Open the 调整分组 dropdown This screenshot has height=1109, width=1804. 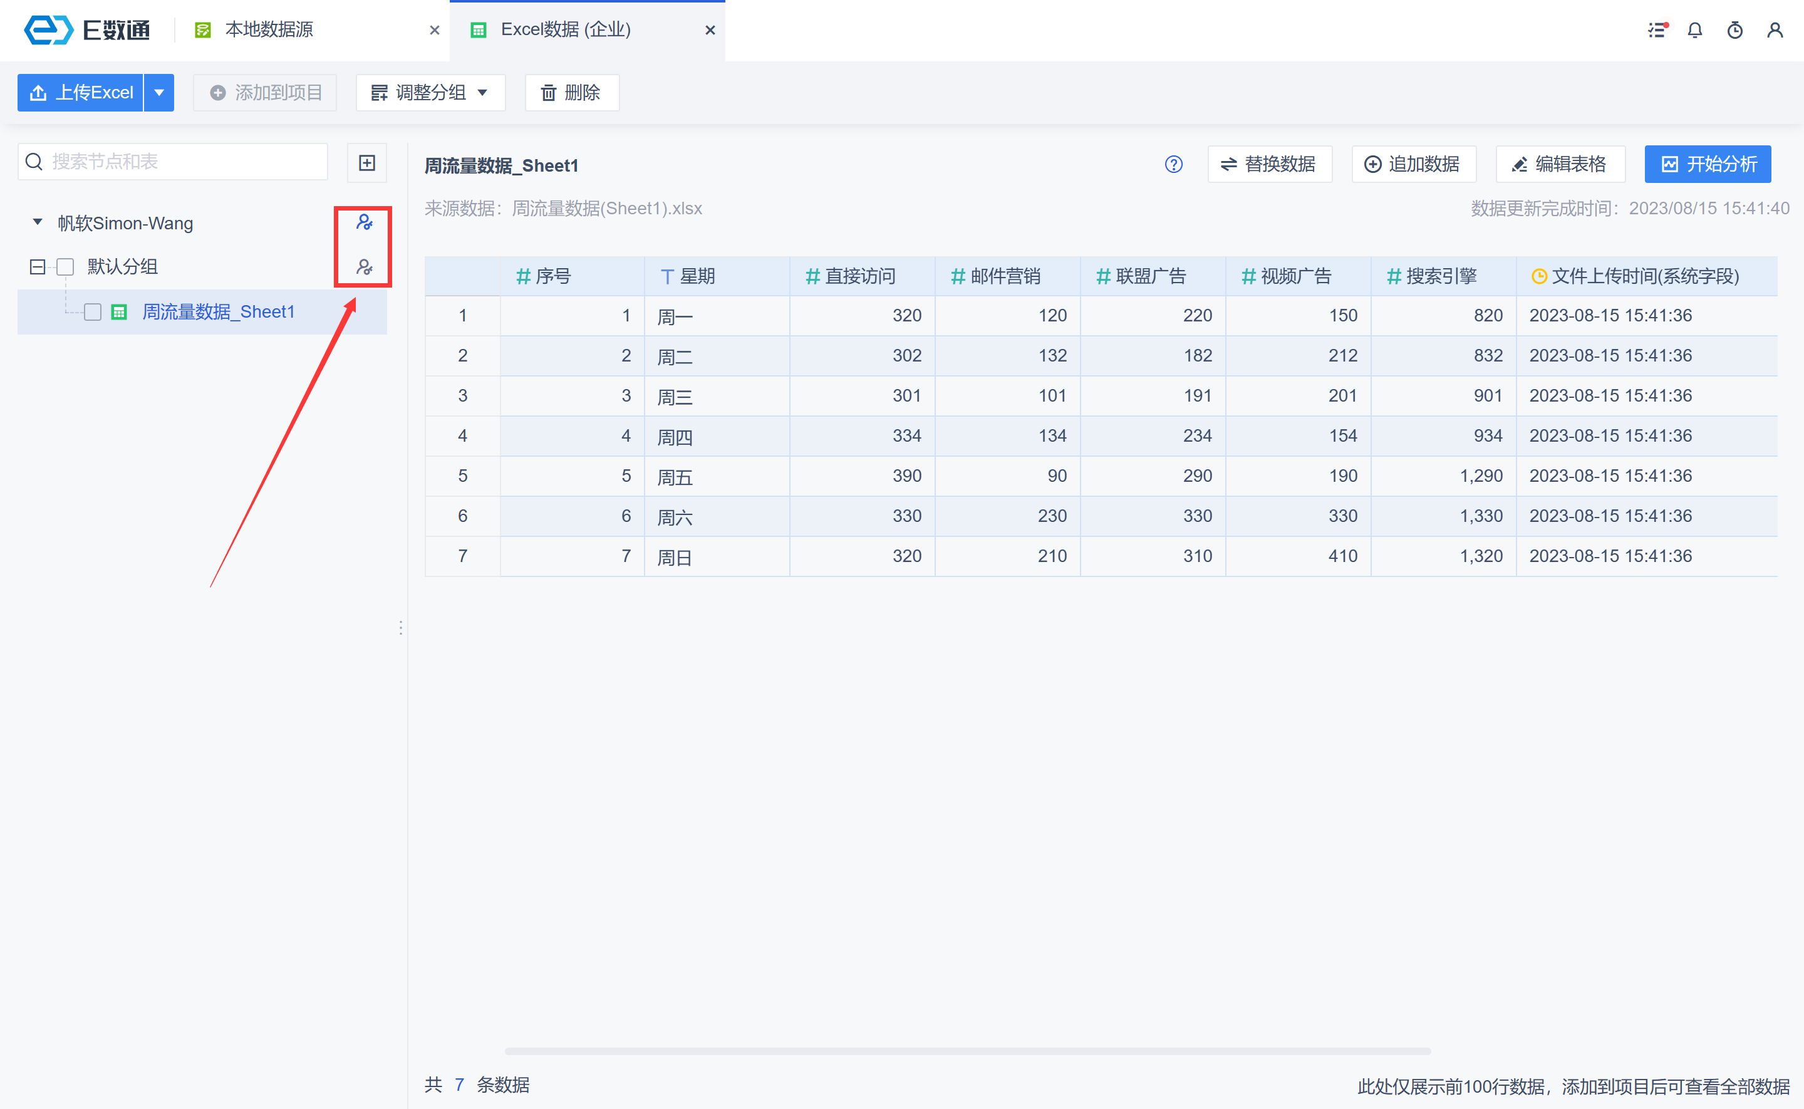click(430, 93)
